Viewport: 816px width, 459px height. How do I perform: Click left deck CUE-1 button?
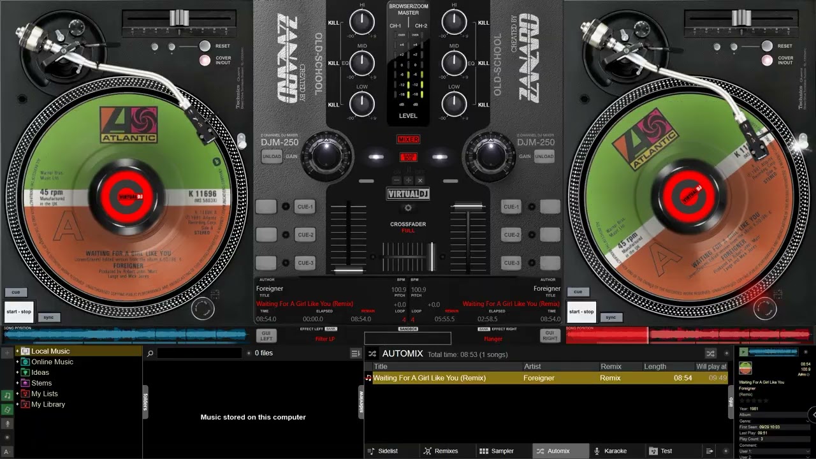coord(305,207)
